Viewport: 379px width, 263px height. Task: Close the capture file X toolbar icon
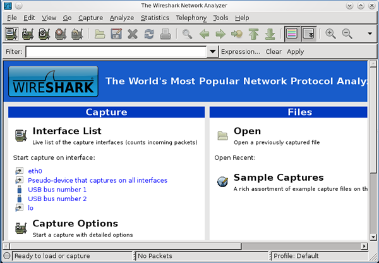[133, 34]
